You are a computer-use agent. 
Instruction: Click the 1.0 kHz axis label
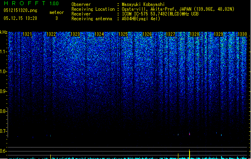click(x=3, y=72)
